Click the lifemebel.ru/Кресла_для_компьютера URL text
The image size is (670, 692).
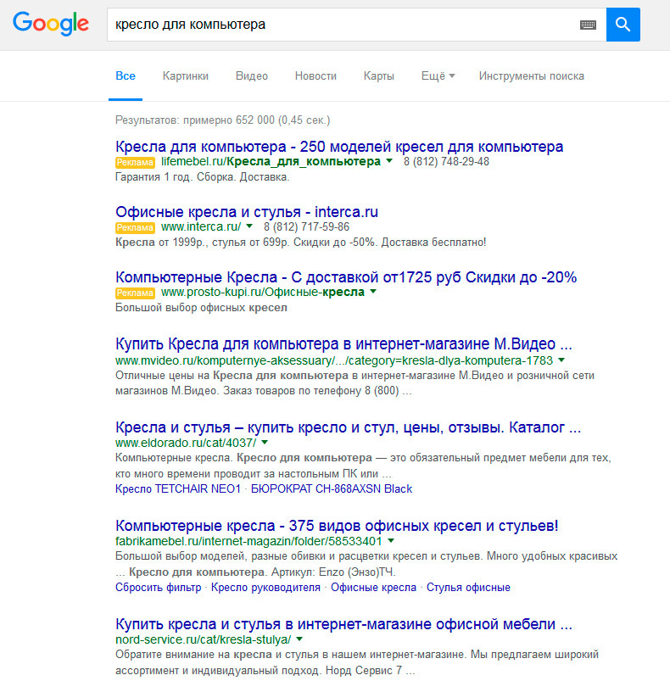(x=271, y=161)
